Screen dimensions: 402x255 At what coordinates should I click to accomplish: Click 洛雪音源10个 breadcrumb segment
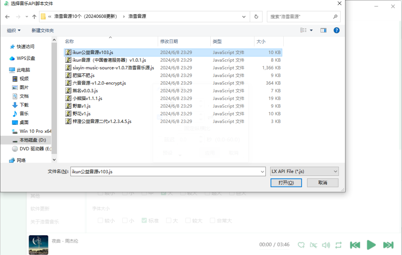[85, 16]
